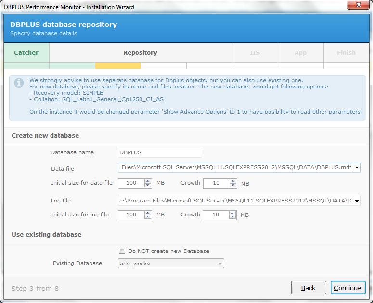Click the Collation SQL_Latin1_General_Cp1250_CI_AS line
373x303 pixels.
point(97,99)
